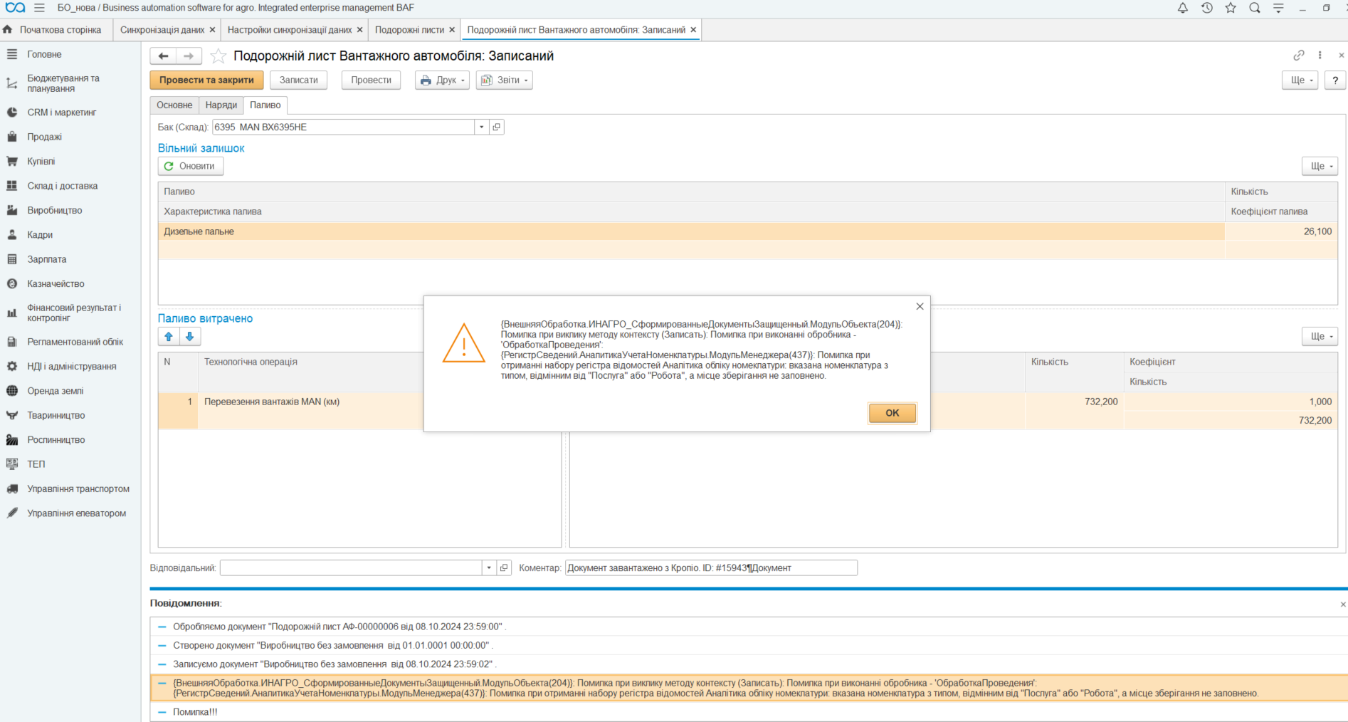The width and height of the screenshot is (1348, 722).
Task: Open Настройки синхронізації даних tab
Action: pyautogui.click(x=290, y=30)
